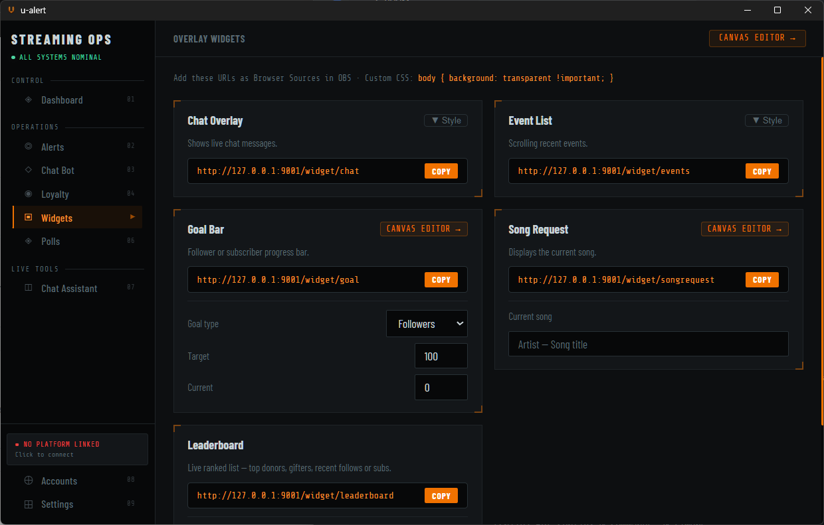Minimize the u-alert window
The image size is (824, 525).
click(748, 10)
